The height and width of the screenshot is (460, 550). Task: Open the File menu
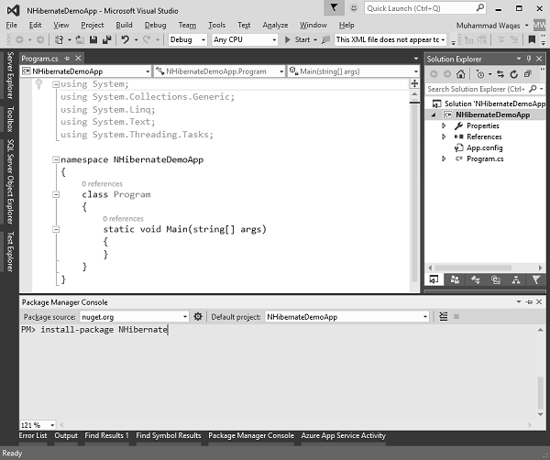pyautogui.click(x=12, y=25)
